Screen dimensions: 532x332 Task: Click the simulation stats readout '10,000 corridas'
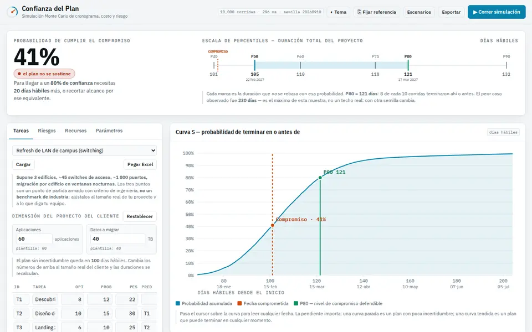coord(270,12)
